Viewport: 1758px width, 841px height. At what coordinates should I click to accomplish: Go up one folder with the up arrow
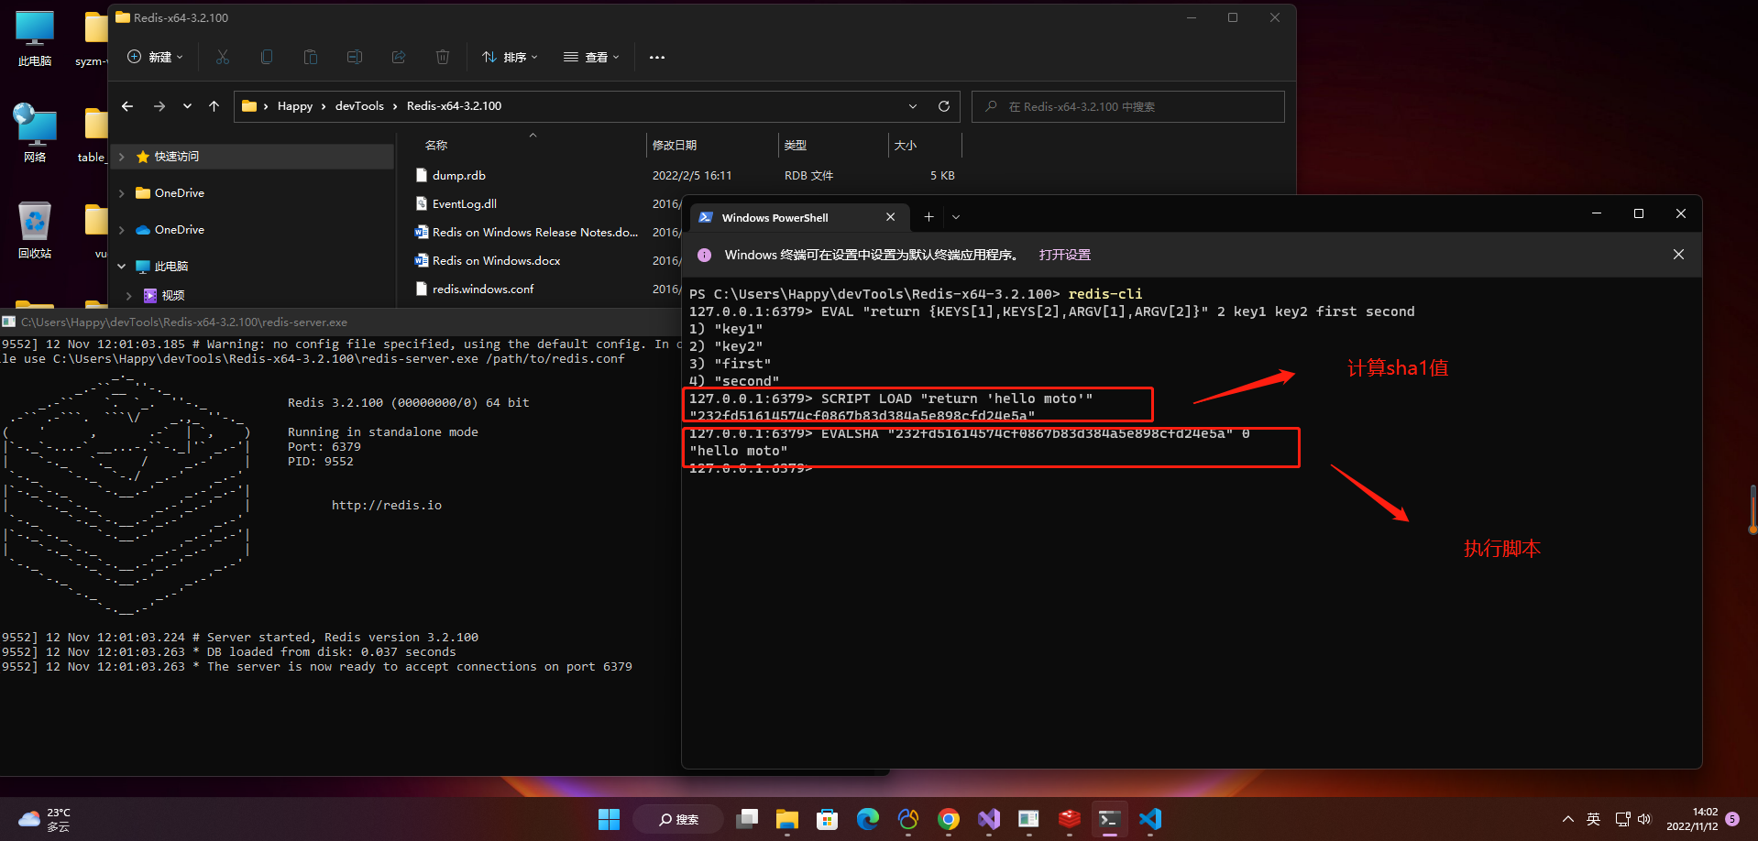coord(214,106)
